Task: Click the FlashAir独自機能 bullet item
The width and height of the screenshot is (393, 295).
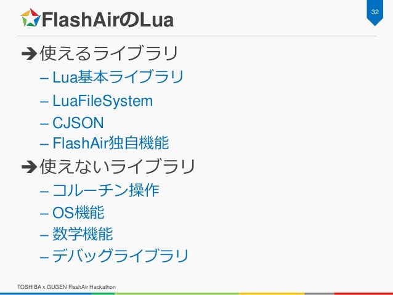Action: pyautogui.click(x=110, y=143)
